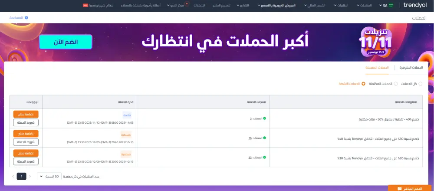Click the campaign name خصم 40% - تغطية ترينديول 50%
The image size is (434, 191).
point(388,119)
